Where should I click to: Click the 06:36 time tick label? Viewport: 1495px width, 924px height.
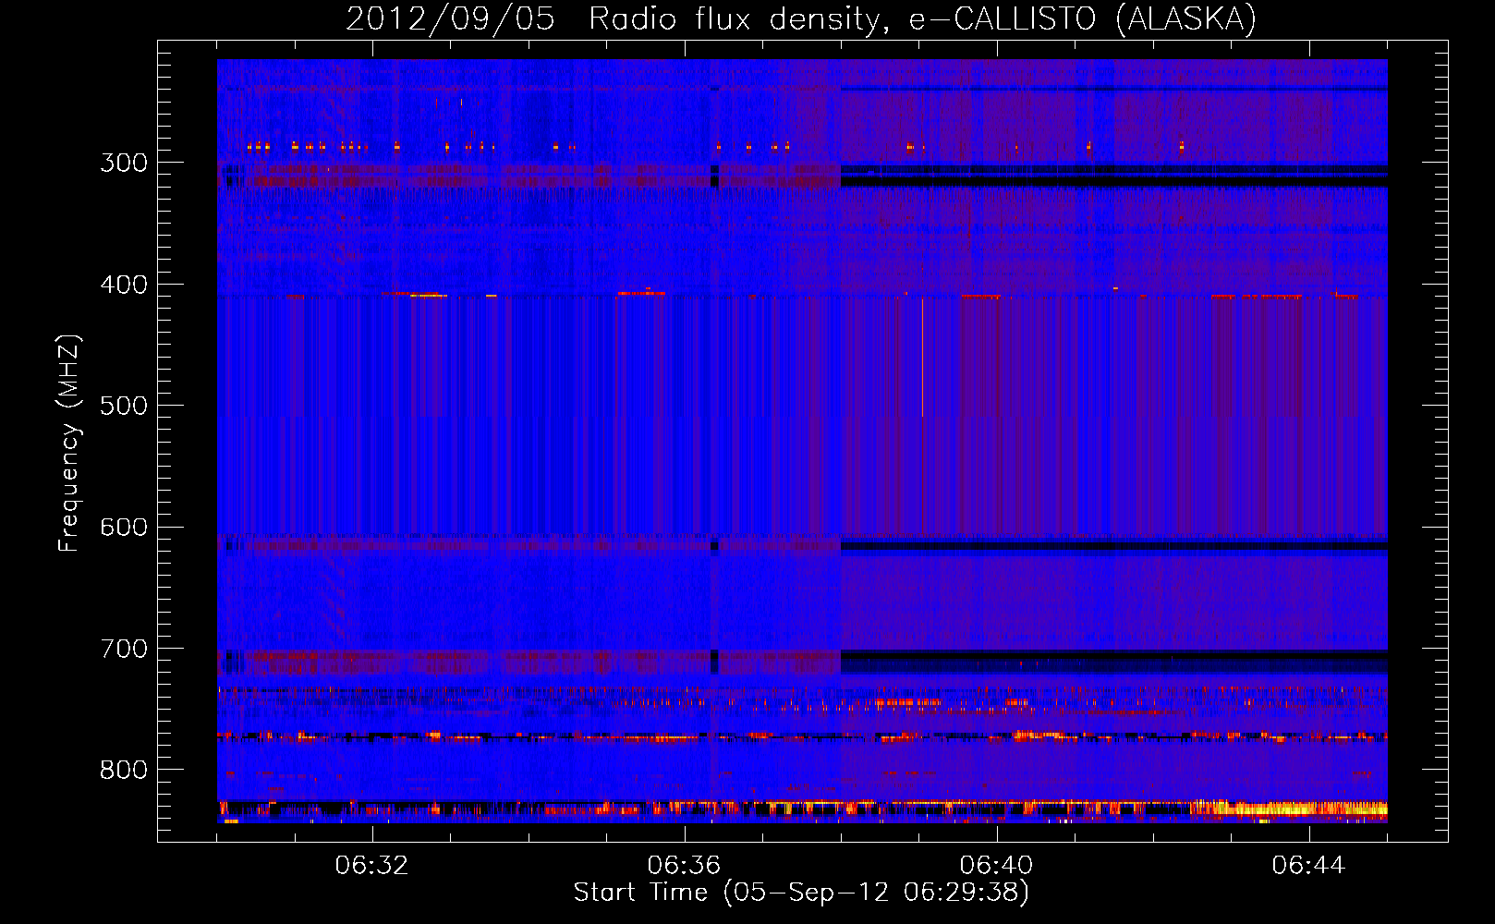coord(685,866)
